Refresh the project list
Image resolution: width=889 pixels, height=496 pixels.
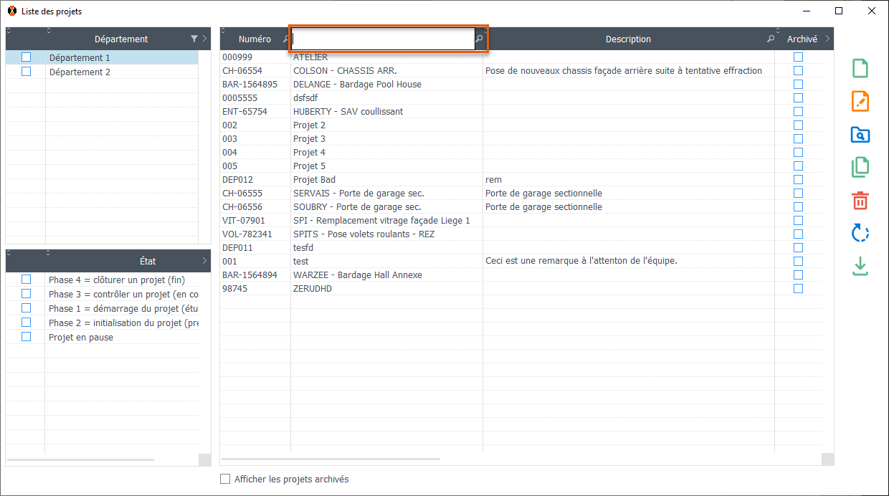point(860,233)
